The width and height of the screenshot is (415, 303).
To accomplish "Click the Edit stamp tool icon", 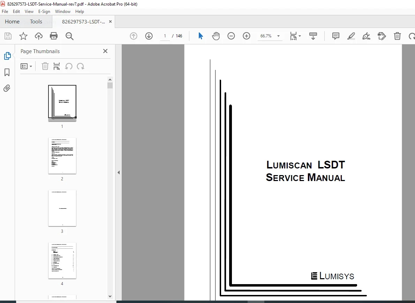I will pos(382,36).
